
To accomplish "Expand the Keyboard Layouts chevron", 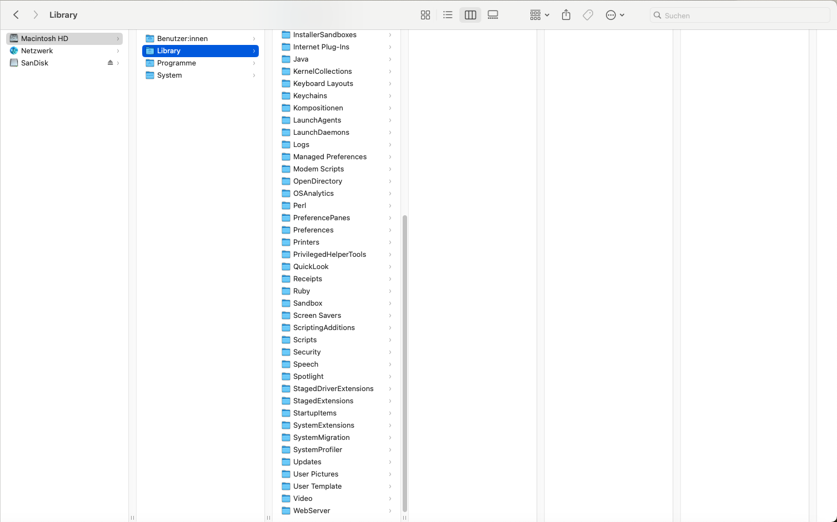I will click(x=390, y=83).
